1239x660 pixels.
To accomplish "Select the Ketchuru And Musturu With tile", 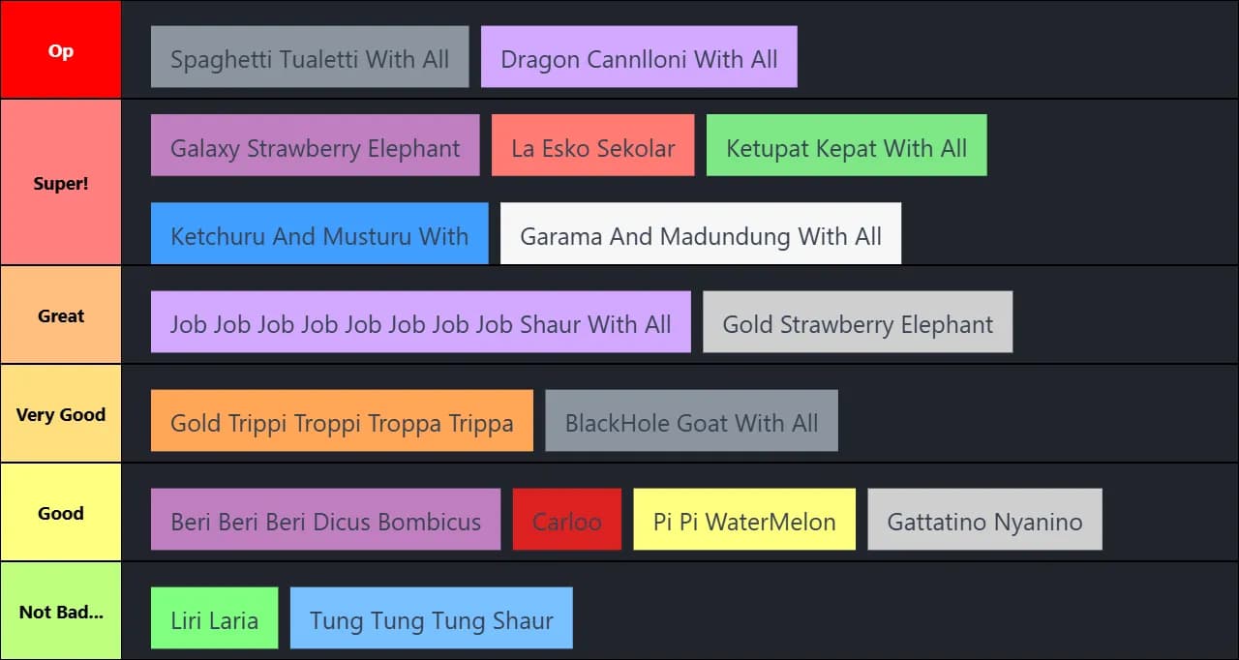I will (x=319, y=234).
